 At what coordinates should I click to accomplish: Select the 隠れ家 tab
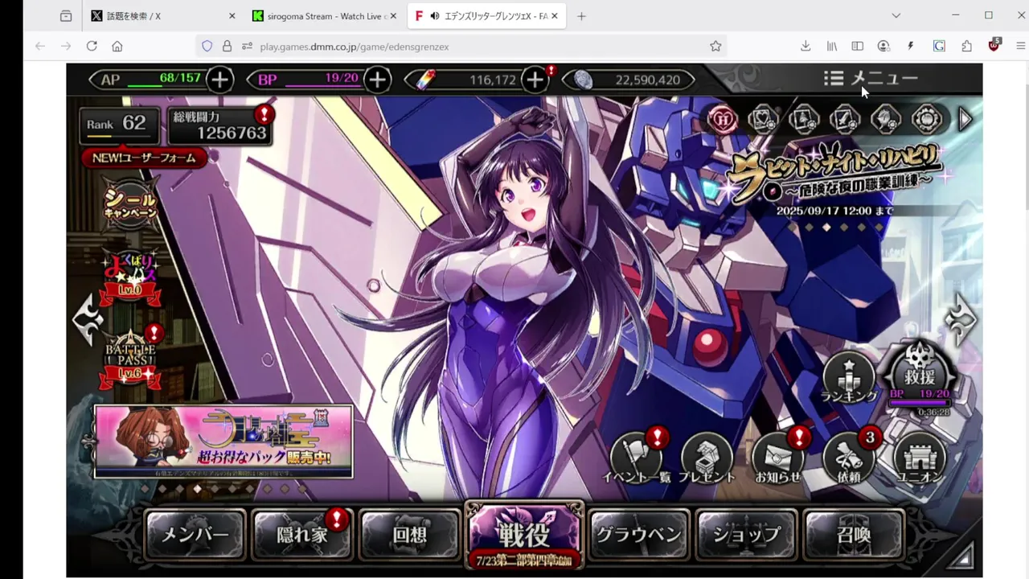click(302, 534)
